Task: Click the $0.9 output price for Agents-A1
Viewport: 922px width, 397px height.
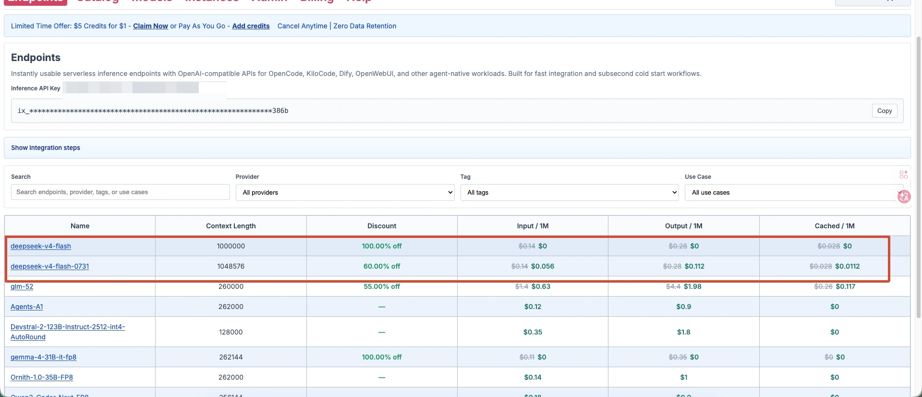Action: coord(684,307)
